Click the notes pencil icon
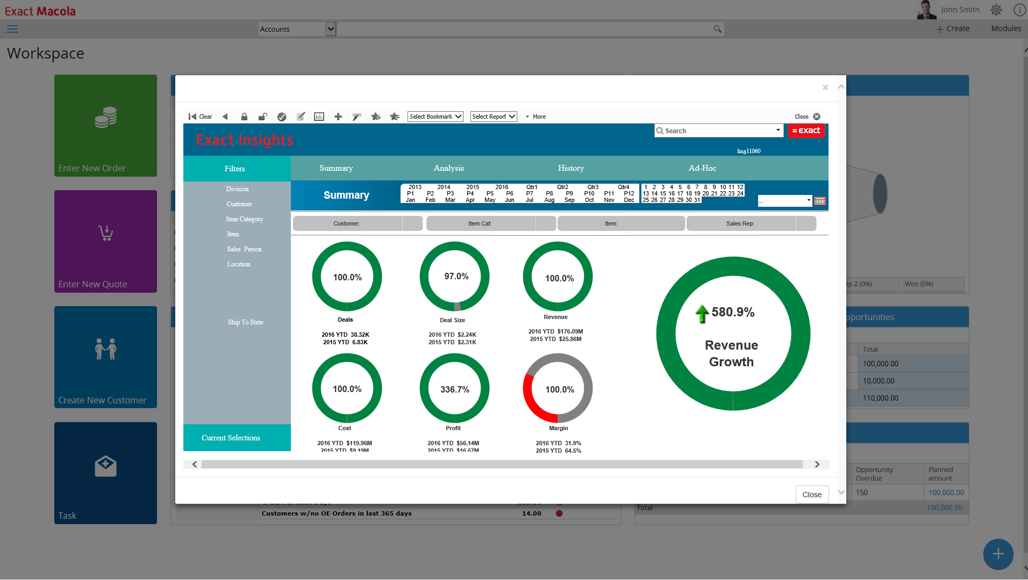 click(301, 117)
